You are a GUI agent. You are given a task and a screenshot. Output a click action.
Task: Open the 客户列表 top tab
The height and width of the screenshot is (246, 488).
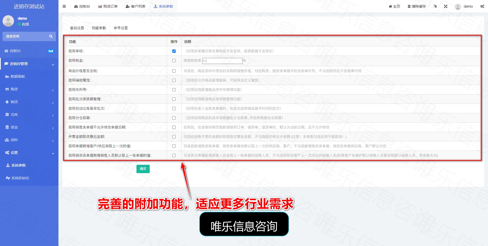pyautogui.click(x=135, y=6)
